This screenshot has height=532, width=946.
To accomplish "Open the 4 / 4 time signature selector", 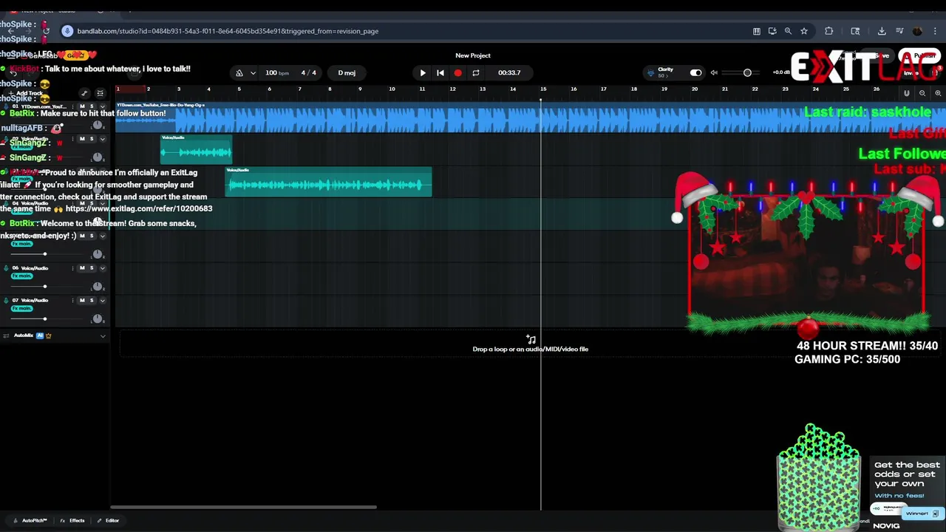I will (x=308, y=72).
